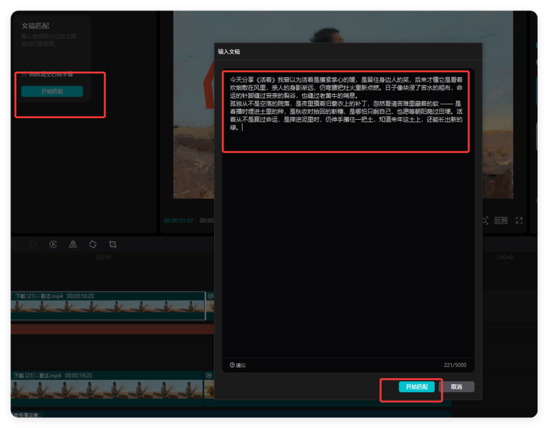Click speed icon on second upper track clip

click(x=210, y=296)
